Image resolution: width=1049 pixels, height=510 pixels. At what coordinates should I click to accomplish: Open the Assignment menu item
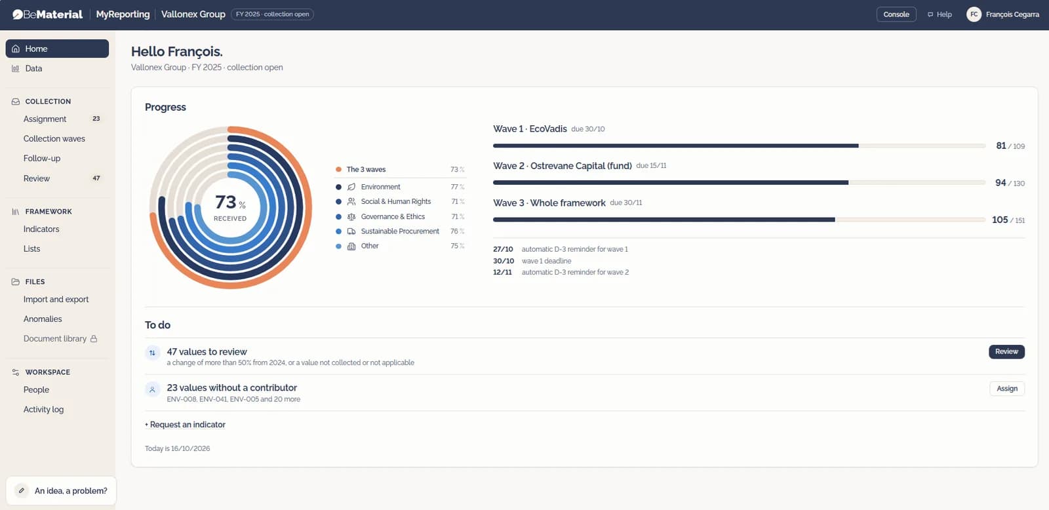tap(58, 119)
